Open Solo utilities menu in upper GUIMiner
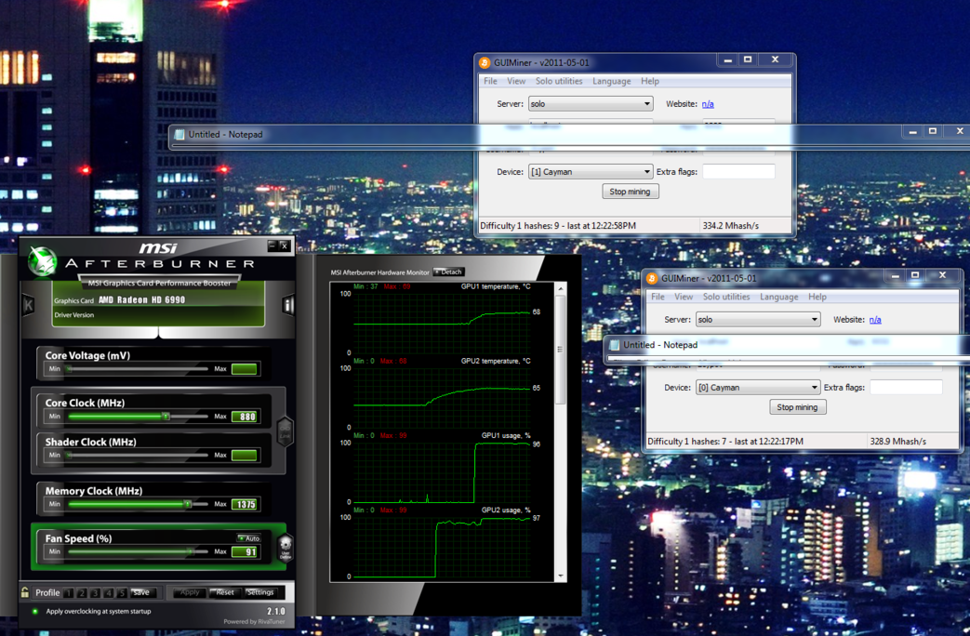The image size is (970, 636). pos(559,81)
